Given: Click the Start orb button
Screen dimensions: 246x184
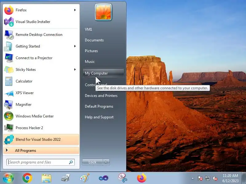Looking at the screenshot, I should pos(8,178).
